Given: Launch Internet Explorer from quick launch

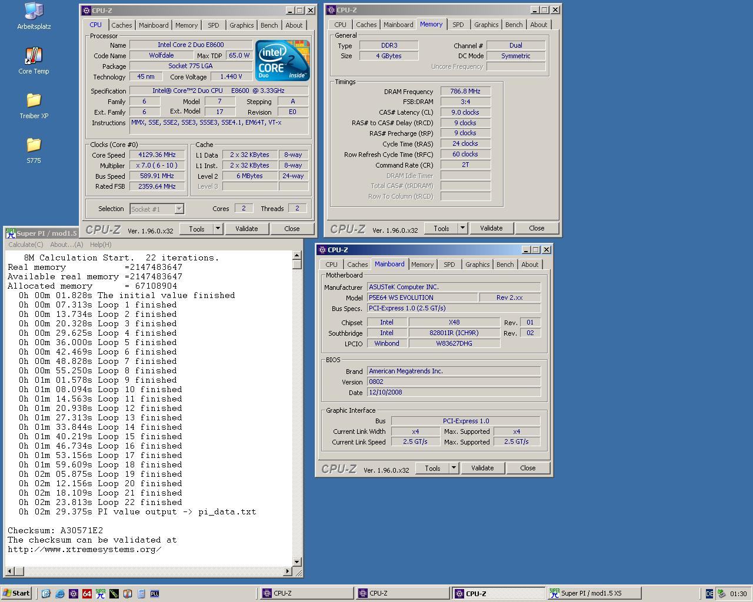Looking at the screenshot, I should coord(59,594).
